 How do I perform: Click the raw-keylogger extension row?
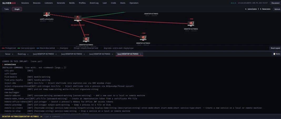tap(12, 93)
